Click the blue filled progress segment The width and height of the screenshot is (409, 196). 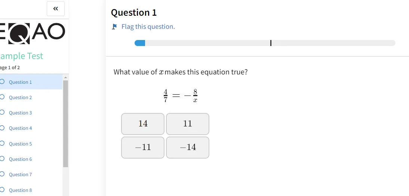point(140,43)
